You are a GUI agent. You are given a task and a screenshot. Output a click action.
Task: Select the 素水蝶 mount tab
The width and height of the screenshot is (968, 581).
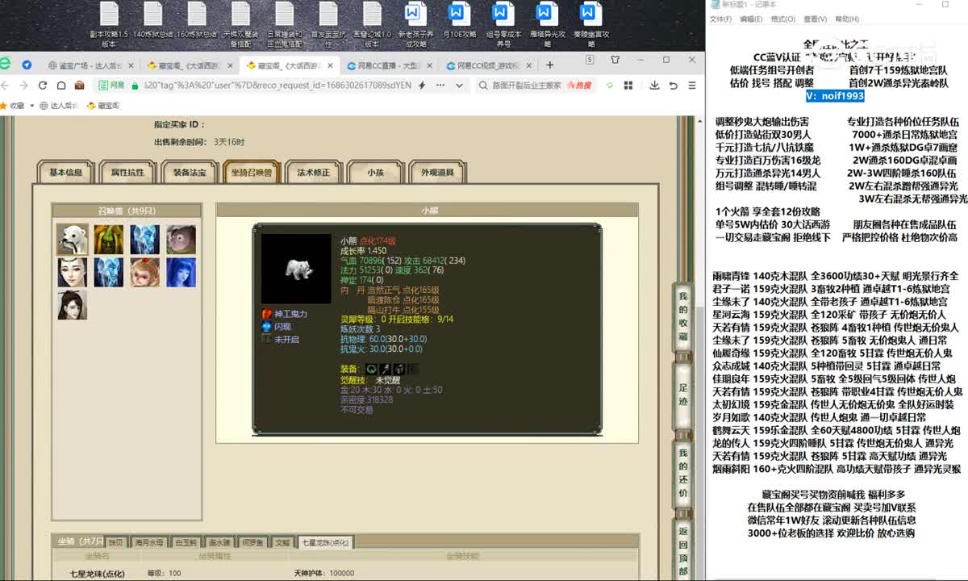click(x=219, y=542)
